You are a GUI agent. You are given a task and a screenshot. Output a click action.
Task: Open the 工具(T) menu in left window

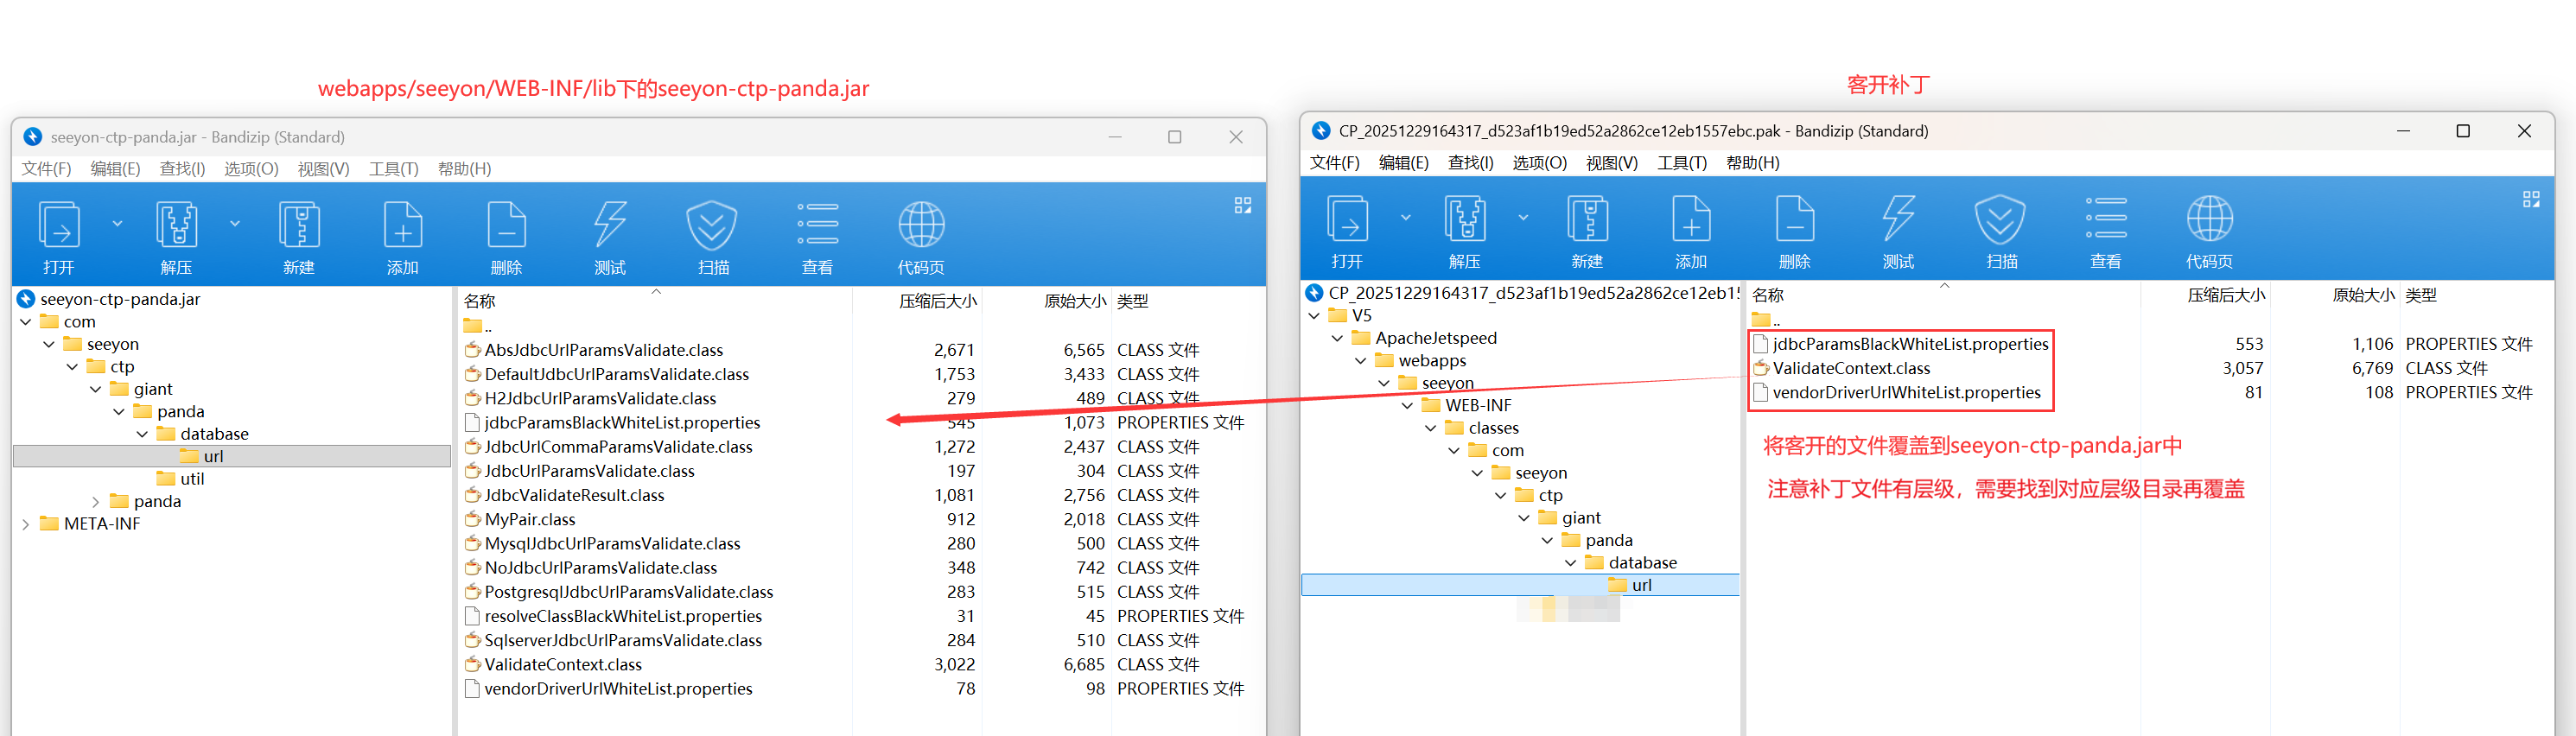click(x=393, y=169)
